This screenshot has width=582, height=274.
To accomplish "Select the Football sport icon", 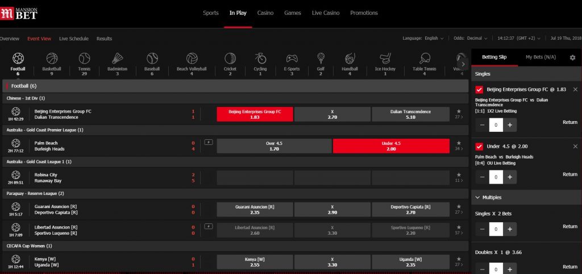I will 18,59.
